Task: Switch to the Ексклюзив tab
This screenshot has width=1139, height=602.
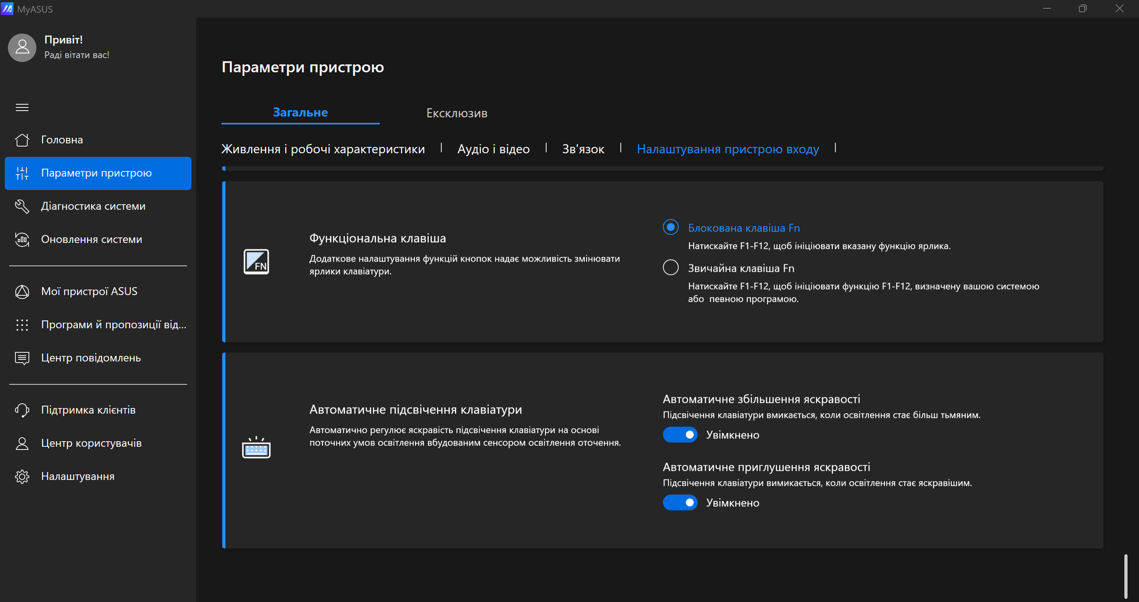Action: click(456, 113)
